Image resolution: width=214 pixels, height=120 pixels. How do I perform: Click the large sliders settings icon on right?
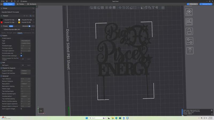(x=189, y=41)
